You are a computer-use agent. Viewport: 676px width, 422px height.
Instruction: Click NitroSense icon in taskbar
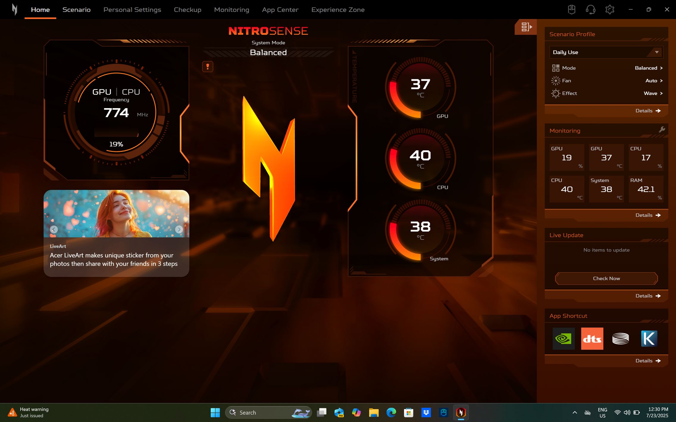(x=461, y=412)
